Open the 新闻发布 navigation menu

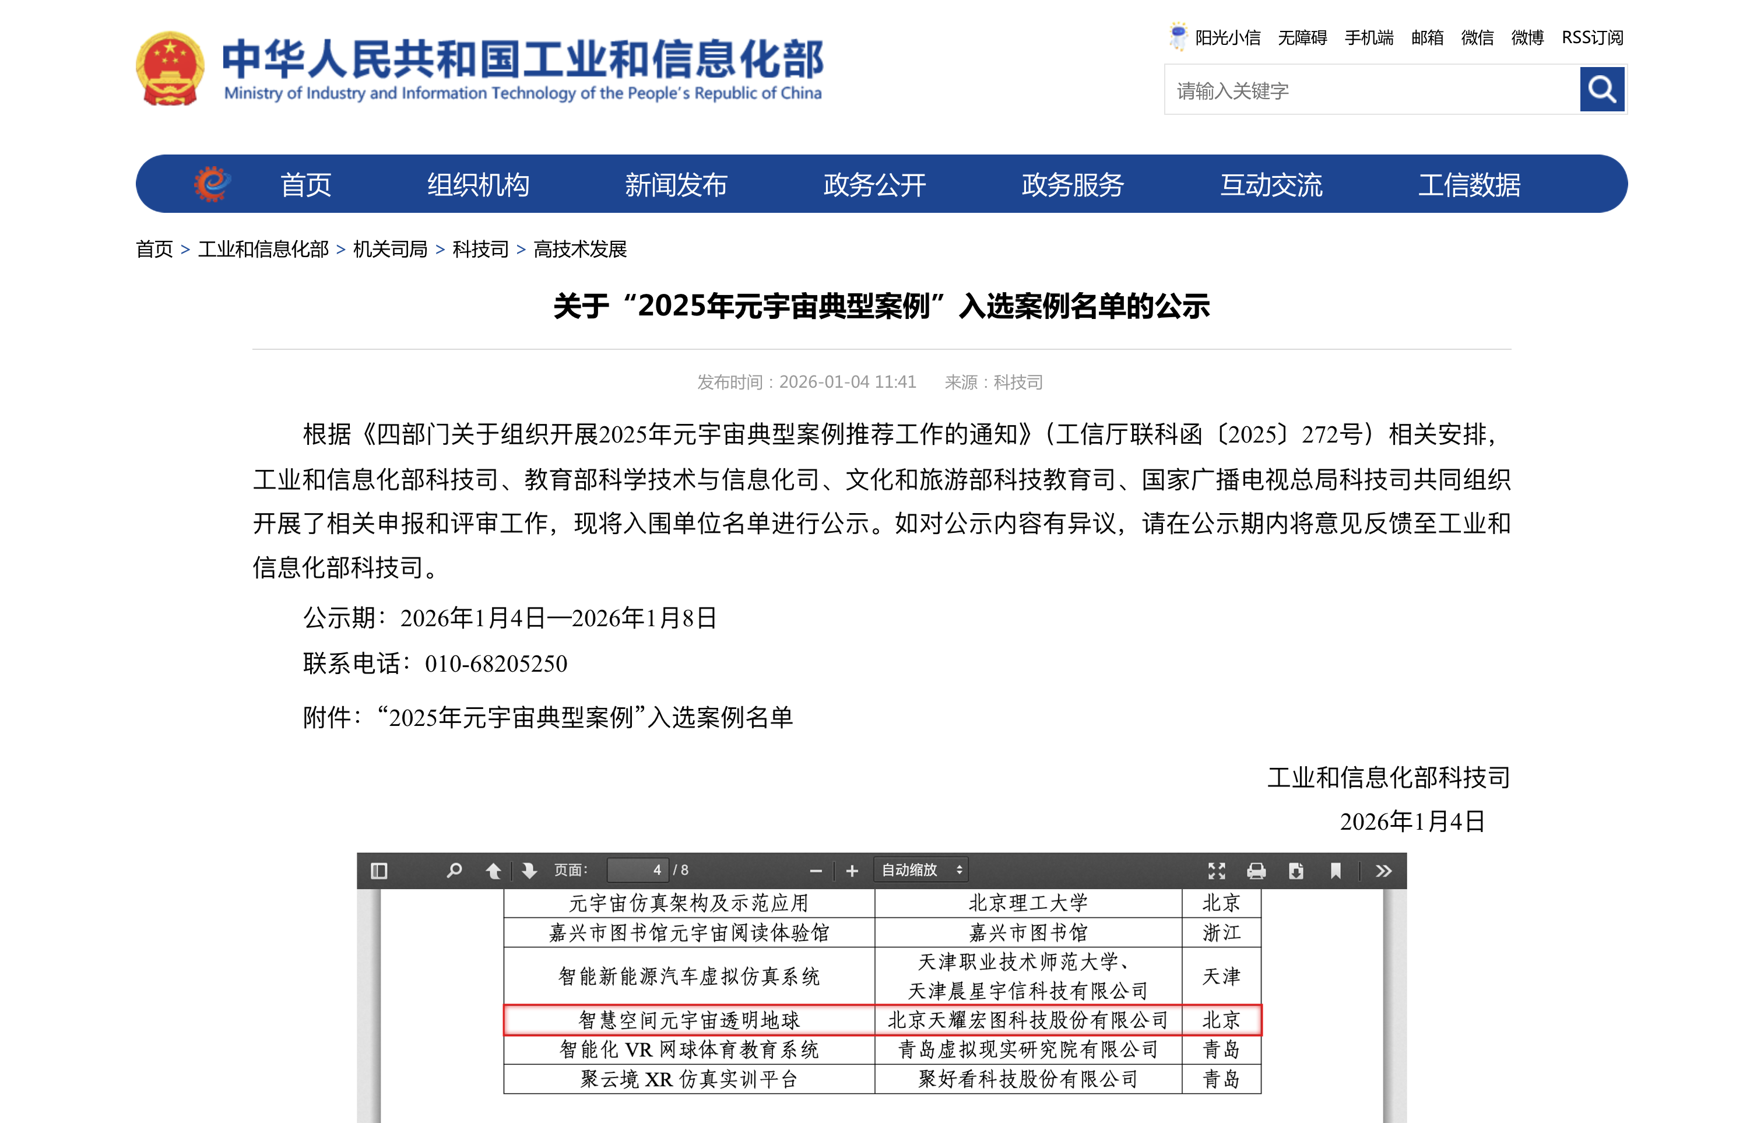point(676,185)
